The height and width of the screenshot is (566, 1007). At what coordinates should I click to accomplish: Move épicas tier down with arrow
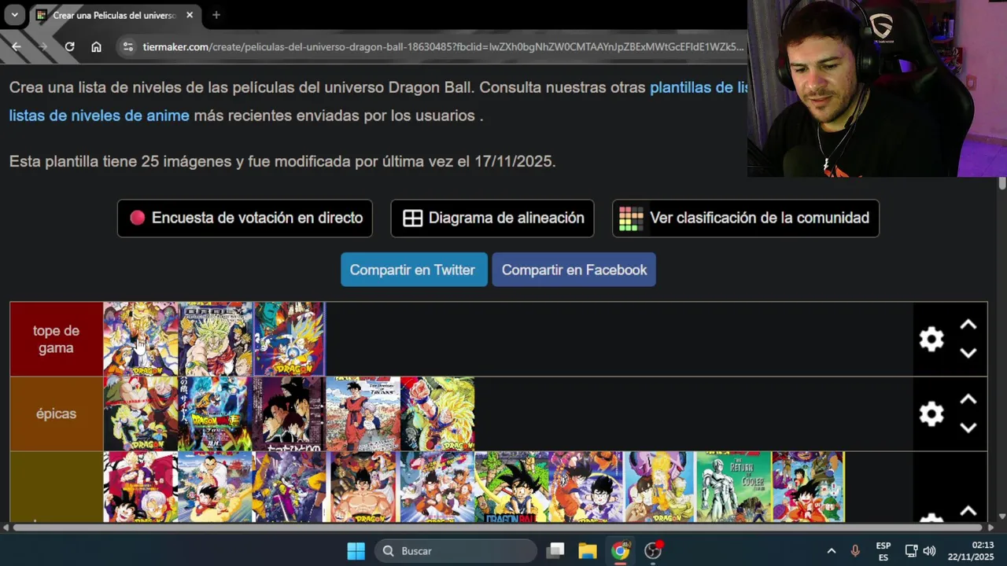pyautogui.click(x=968, y=428)
